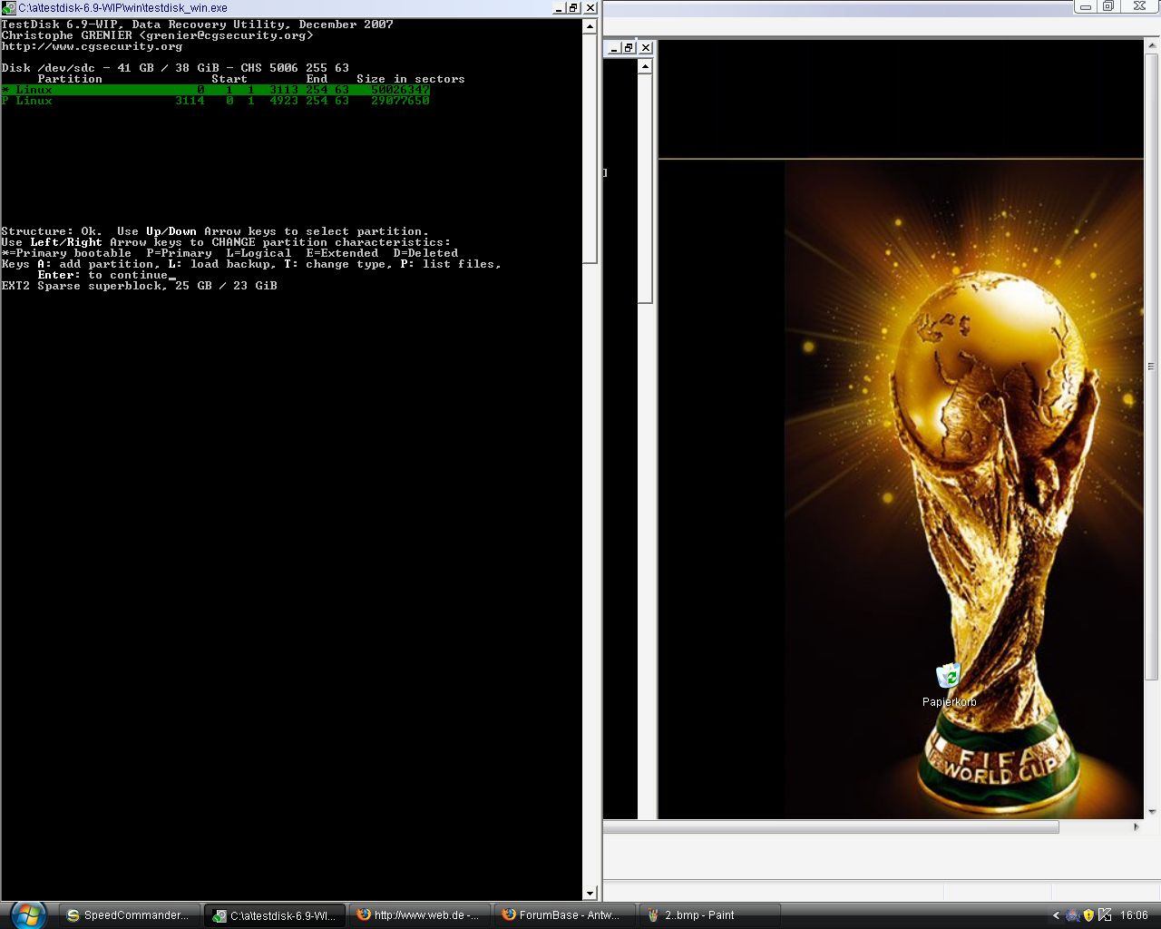Screen dimensions: 1161x929
Task: Click 'Disk /dev/sdc - 41 GB' line
Action: click(175, 68)
